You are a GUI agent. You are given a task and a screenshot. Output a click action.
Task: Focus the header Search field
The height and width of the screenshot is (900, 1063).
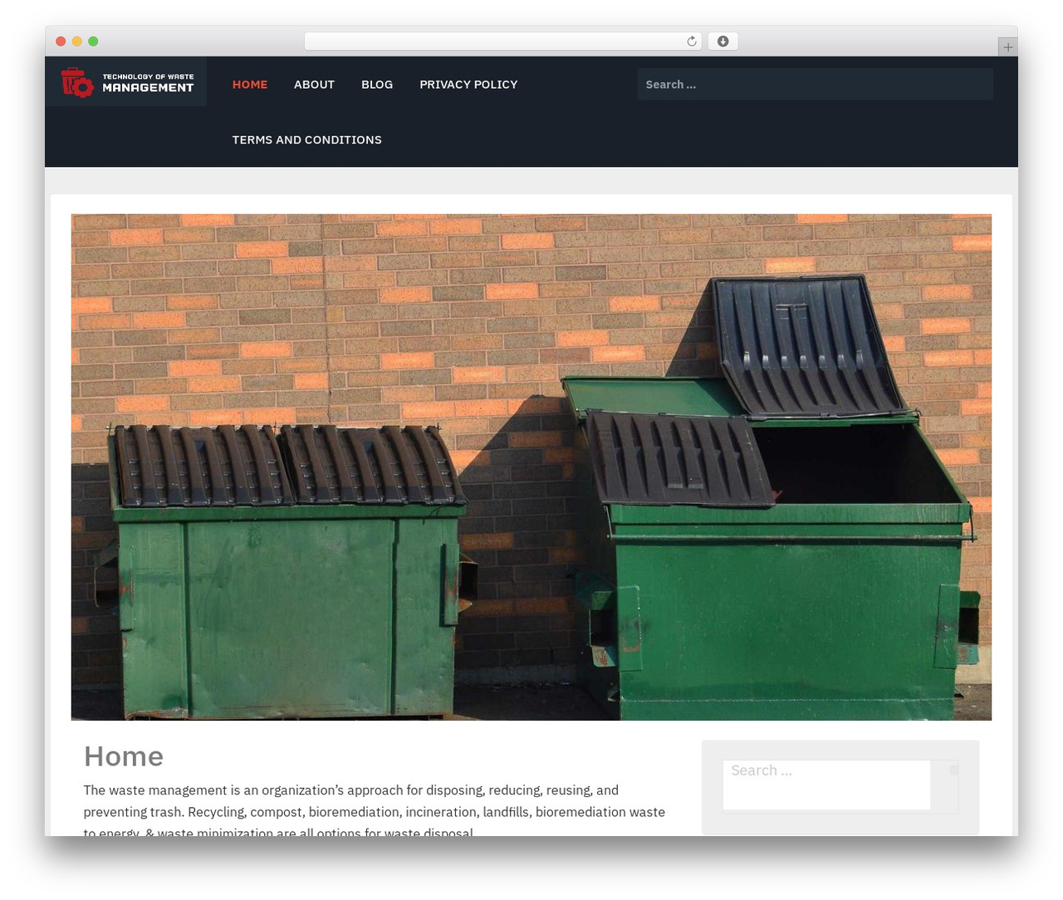[815, 85]
